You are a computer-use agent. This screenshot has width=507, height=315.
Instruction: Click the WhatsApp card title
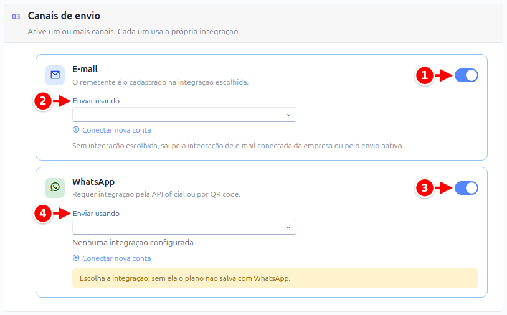click(x=93, y=182)
